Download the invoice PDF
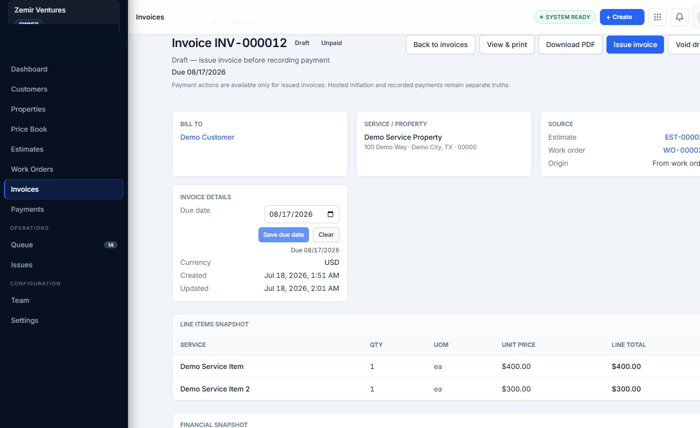 tap(570, 45)
